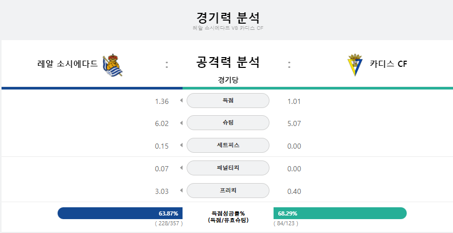453x233 pixels.
Task: Click the left arrow beside 슈팅
Action: coord(182,123)
